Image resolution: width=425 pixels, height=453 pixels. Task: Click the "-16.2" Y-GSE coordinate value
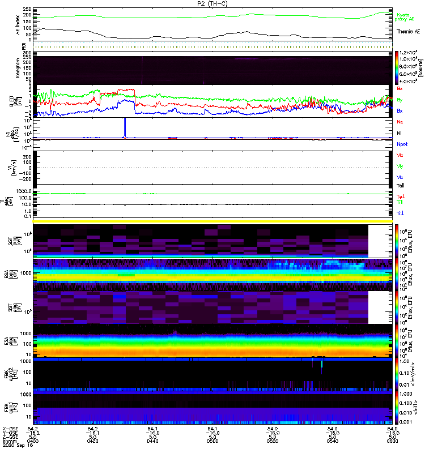[x=33, y=433]
